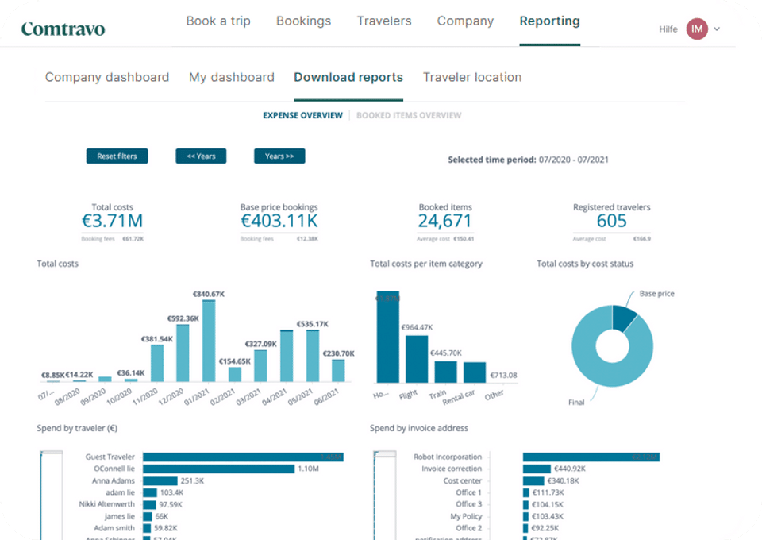Viewport: 762px width, 540px height.
Task: Click the Reset filters button
Action: click(117, 156)
